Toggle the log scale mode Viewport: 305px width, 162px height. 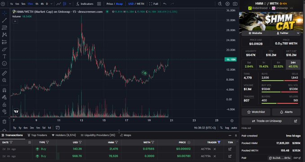(227, 128)
